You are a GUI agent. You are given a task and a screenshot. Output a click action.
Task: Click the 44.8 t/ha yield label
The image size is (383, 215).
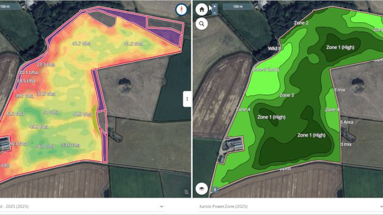click(82, 114)
